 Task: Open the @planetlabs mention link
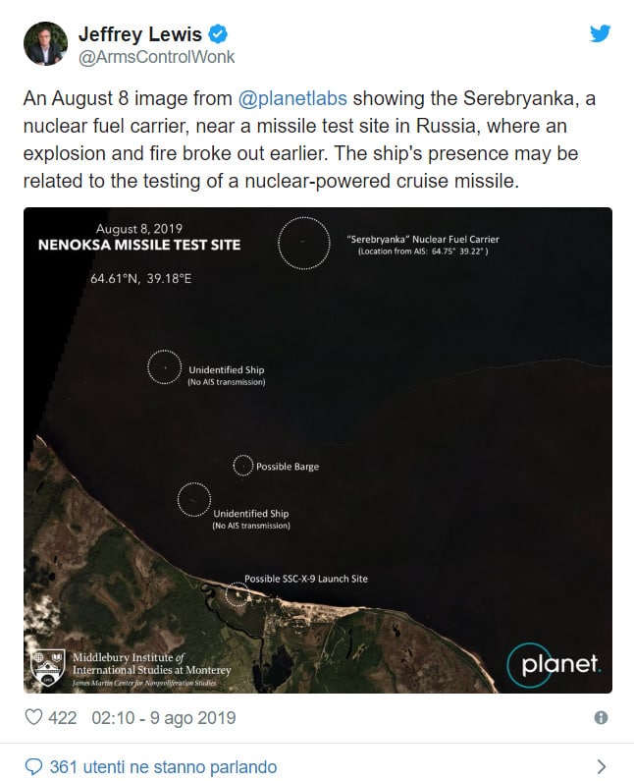pos(292,98)
